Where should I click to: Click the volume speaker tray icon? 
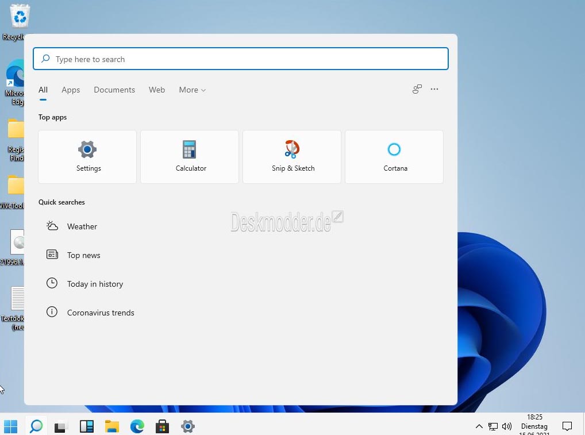pos(507,426)
